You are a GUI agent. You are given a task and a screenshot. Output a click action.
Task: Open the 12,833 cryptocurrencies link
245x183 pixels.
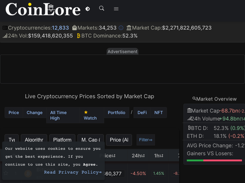60,28
